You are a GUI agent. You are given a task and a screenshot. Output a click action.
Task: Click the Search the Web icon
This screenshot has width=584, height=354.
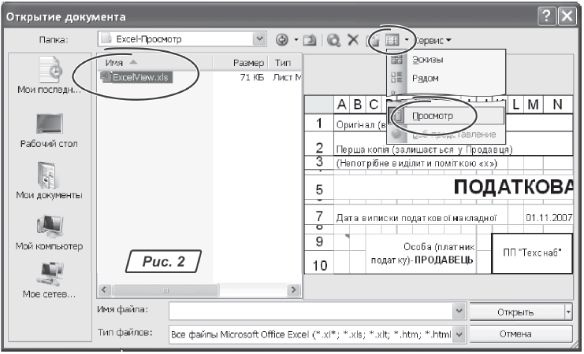[334, 39]
